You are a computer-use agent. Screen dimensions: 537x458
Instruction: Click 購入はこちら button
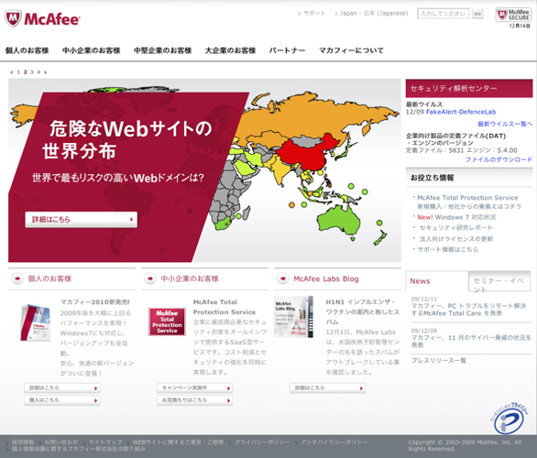point(62,400)
